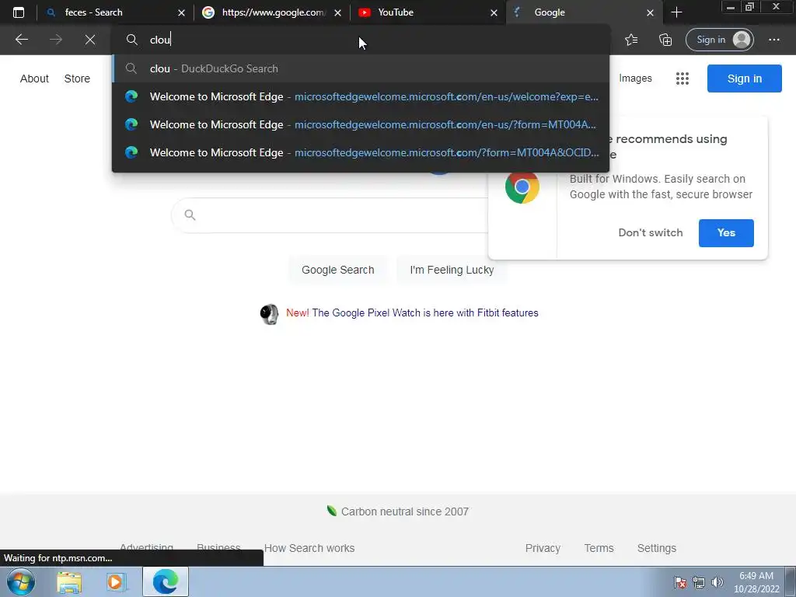Image resolution: width=796 pixels, height=597 pixels.
Task: Close the Google tab
Action: (650, 12)
